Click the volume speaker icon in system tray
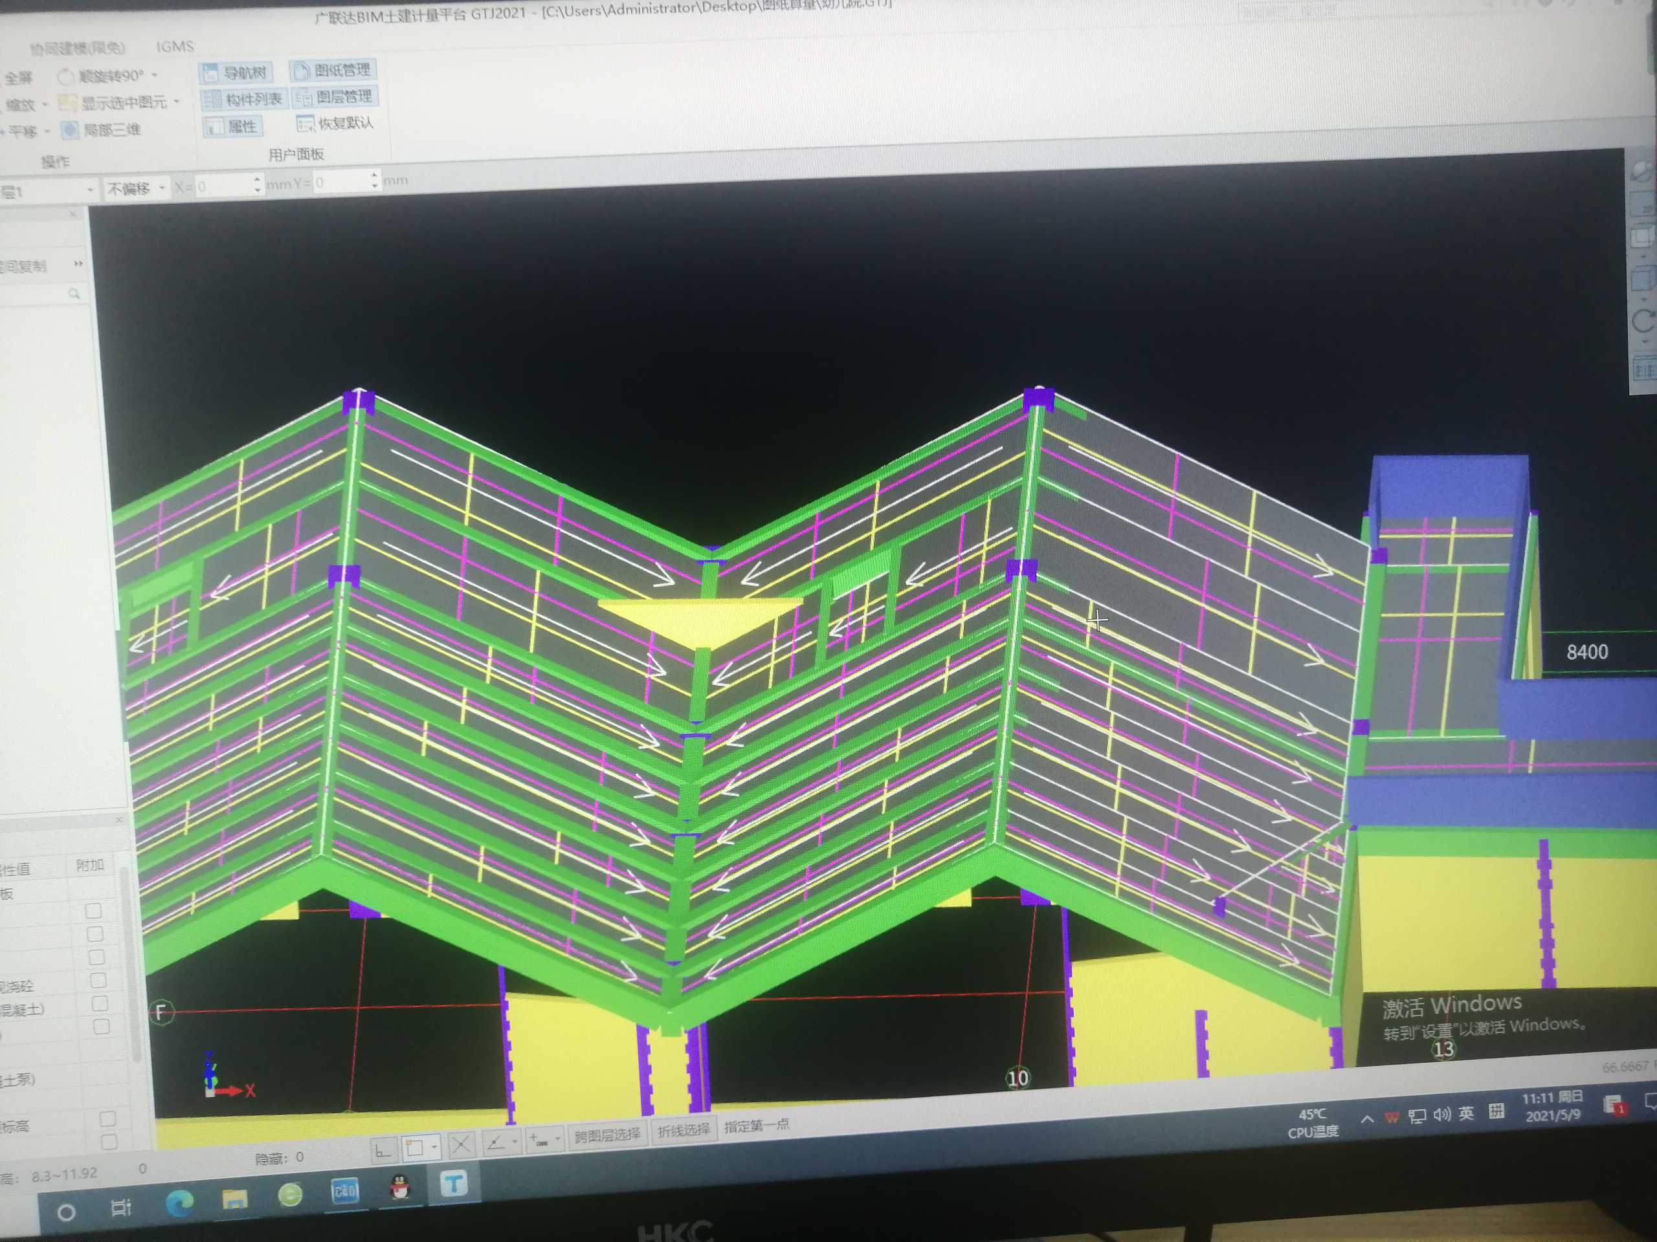Viewport: 1657px width, 1242px height. (1441, 1115)
